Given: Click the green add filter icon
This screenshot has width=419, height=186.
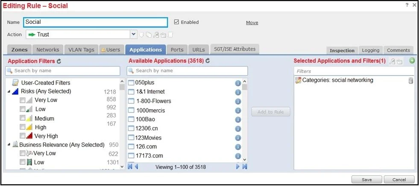Looking at the screenshot, I should point(412,61).
